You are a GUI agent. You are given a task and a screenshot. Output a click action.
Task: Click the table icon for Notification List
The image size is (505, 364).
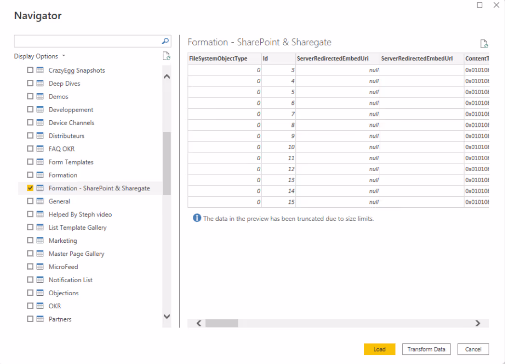point(40,280)
